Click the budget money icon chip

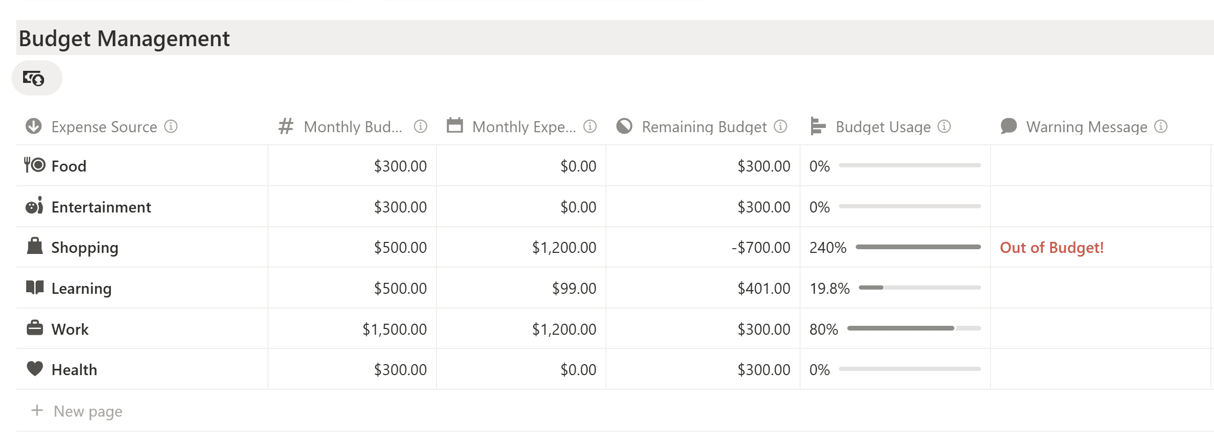click(35, 78)
